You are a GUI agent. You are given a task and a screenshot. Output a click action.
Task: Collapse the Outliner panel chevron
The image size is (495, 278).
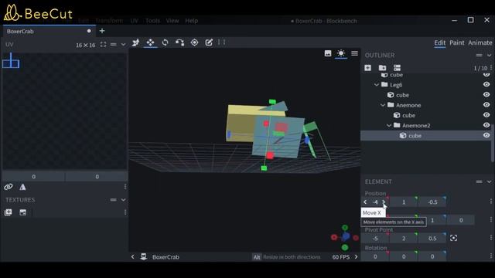click(489, 55)
